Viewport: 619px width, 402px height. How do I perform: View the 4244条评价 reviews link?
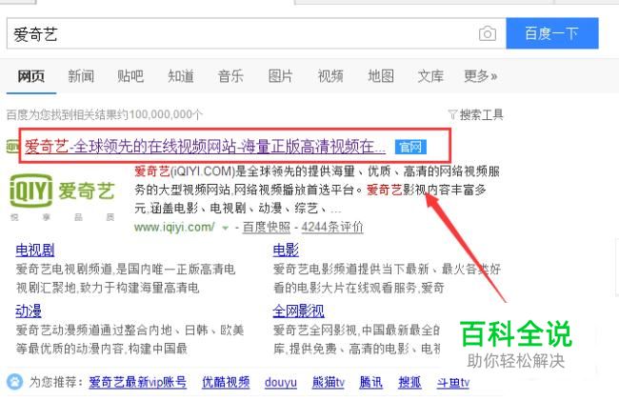click(x=332, y=227)
